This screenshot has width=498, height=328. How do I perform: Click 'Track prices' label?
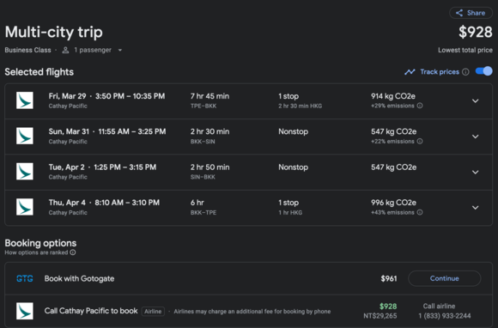click(x=440, y=72)
